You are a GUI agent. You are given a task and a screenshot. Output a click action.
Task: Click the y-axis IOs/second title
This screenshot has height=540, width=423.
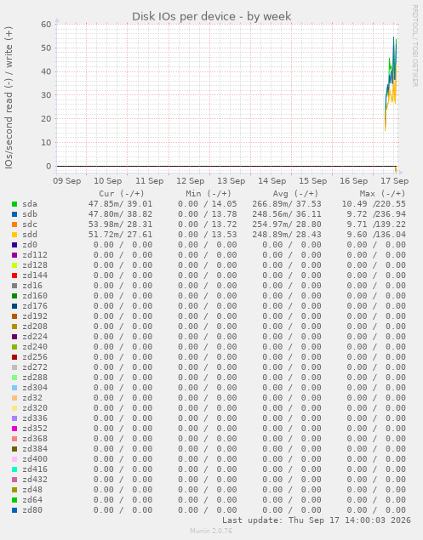pos(9,98)
